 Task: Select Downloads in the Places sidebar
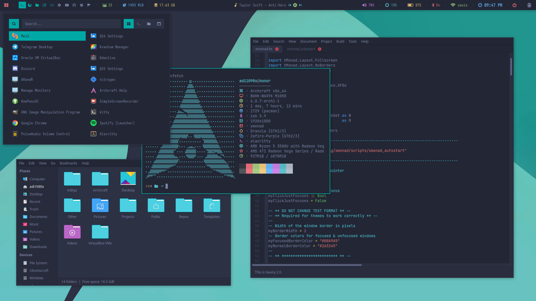(38, 247)
